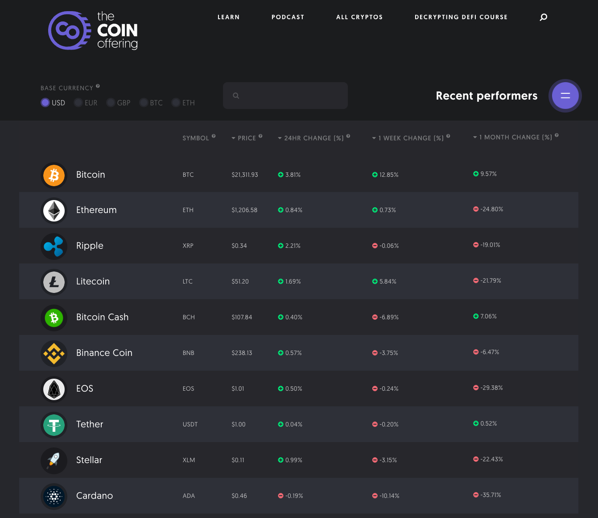Screen dimensions: 598x518
Task: Open the Stellar name link
Action: point(89,460)
